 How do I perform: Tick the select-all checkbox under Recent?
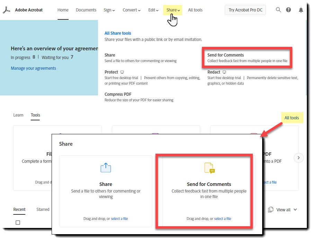tap(18, 222)
